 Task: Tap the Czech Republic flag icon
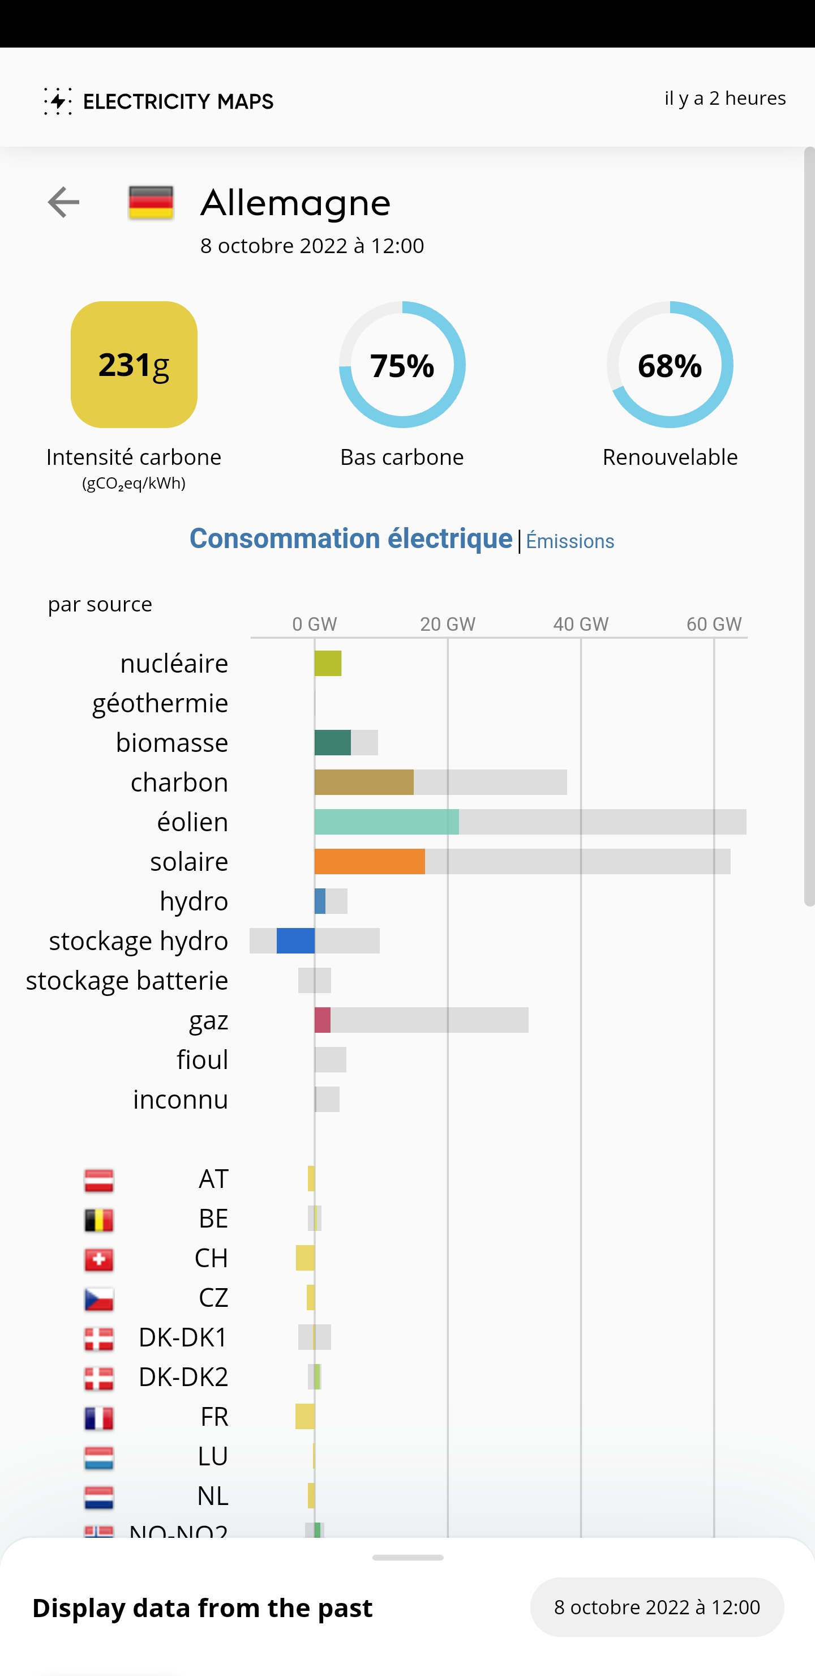pyautogui.click(x=99, y=1299)
